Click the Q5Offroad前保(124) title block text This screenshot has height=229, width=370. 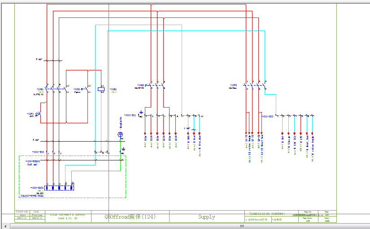tap(130, 217)
